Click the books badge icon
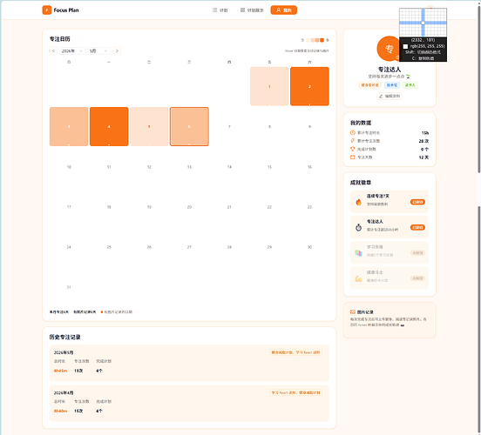Image resolution: width=481 pixels, height=435 pixels. pyautogui.click(x=358, y=252)
